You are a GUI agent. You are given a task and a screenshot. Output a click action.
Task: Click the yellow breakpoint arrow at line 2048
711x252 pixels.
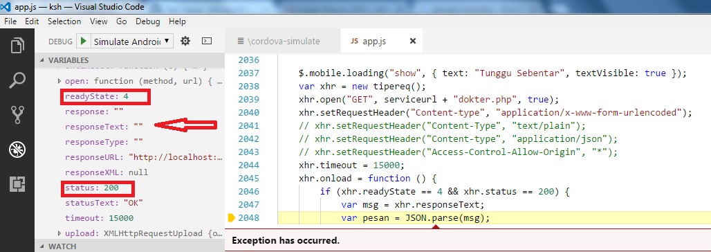coord(231,218)
